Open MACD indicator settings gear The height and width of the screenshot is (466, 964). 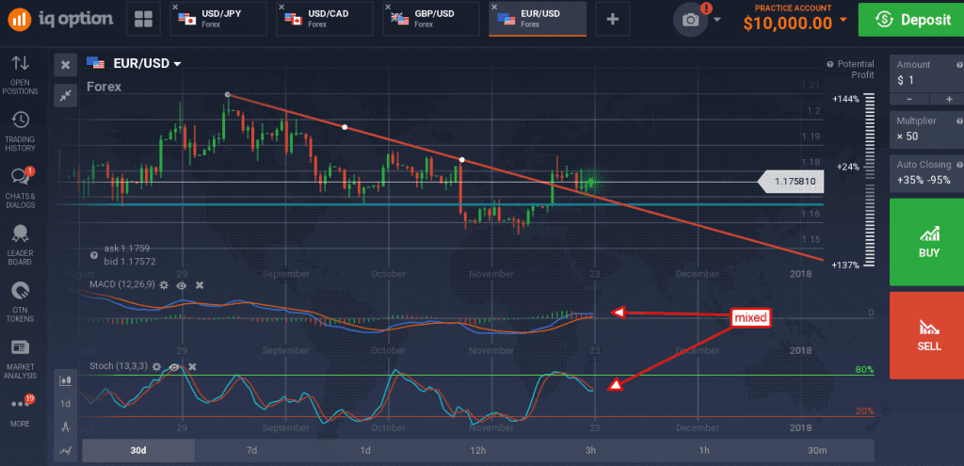click(164, 285)
